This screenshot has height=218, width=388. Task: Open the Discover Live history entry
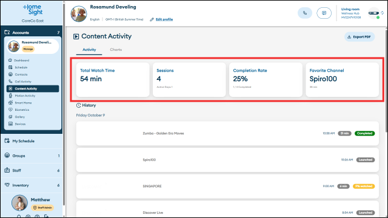227,210
